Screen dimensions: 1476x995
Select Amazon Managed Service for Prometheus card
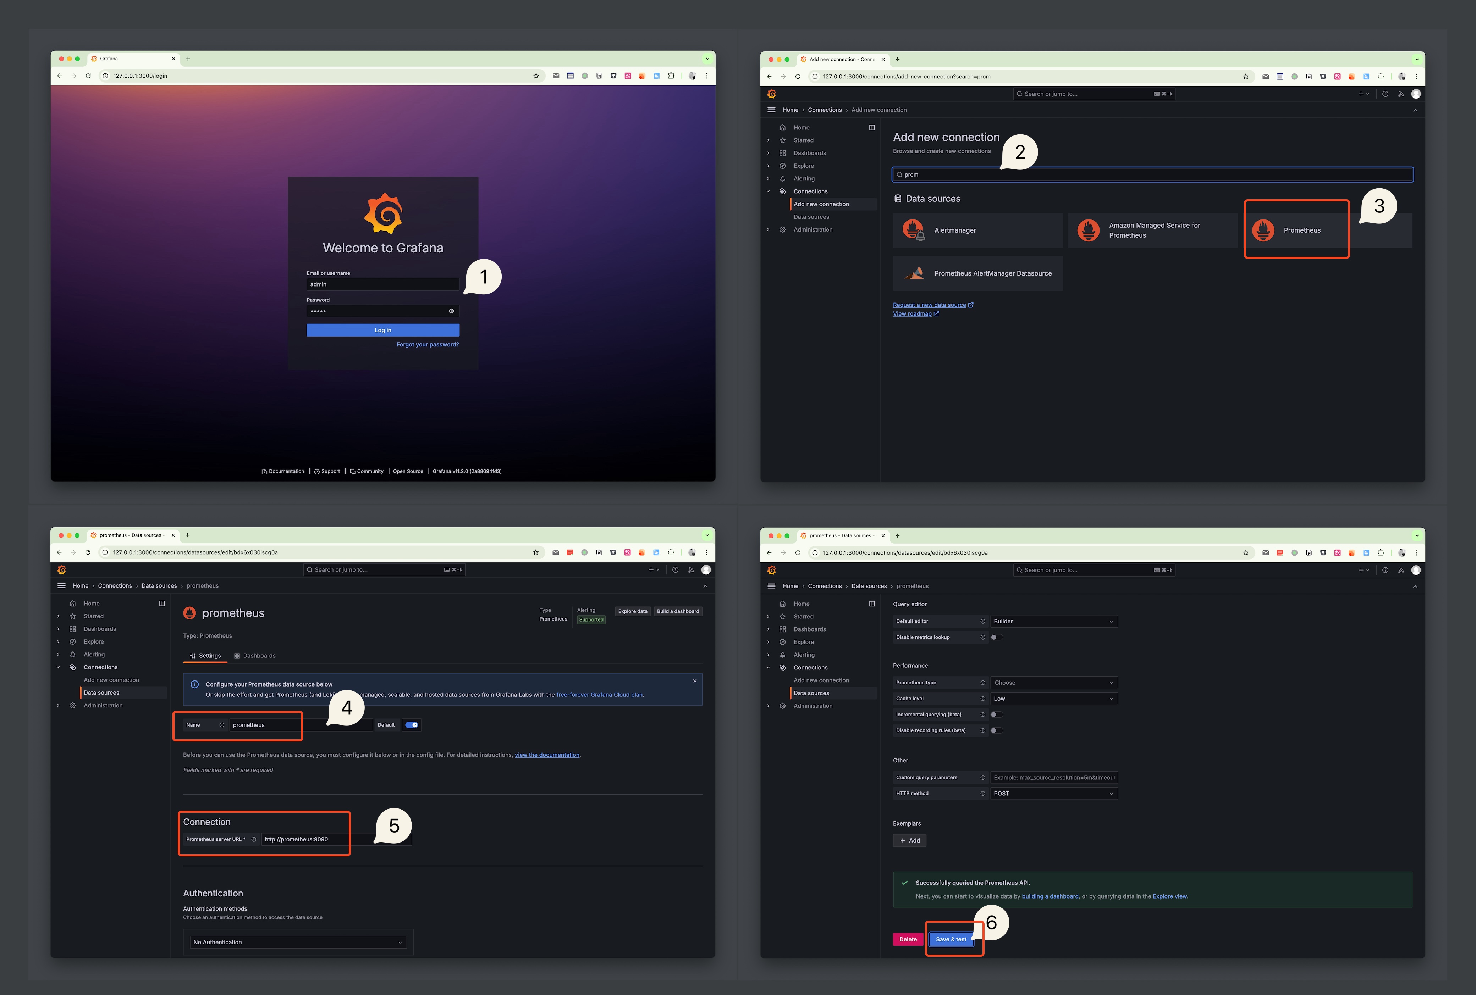pyautogui.click(x=1152, y=230)
